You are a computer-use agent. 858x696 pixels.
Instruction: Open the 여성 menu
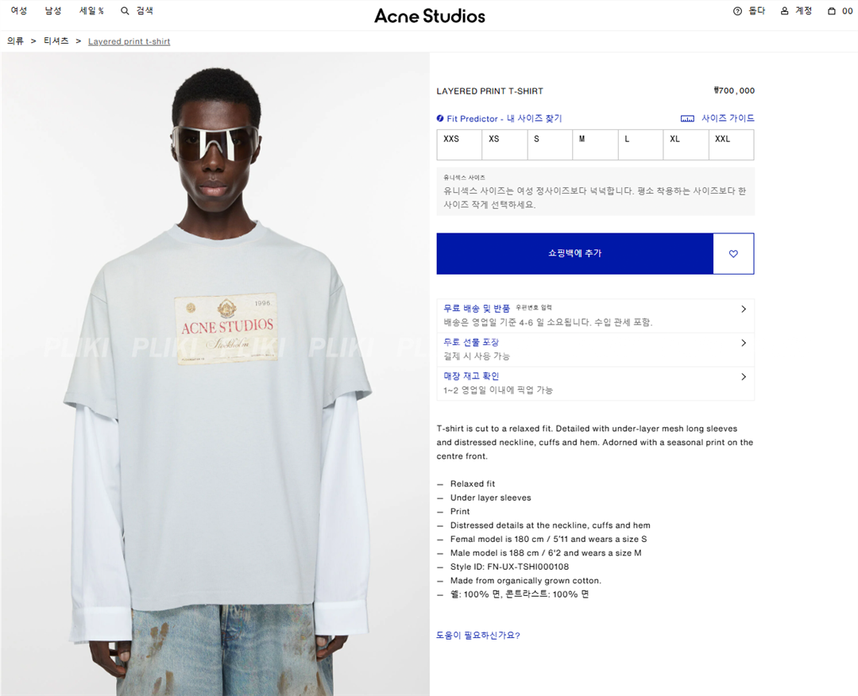click(18, 11)
